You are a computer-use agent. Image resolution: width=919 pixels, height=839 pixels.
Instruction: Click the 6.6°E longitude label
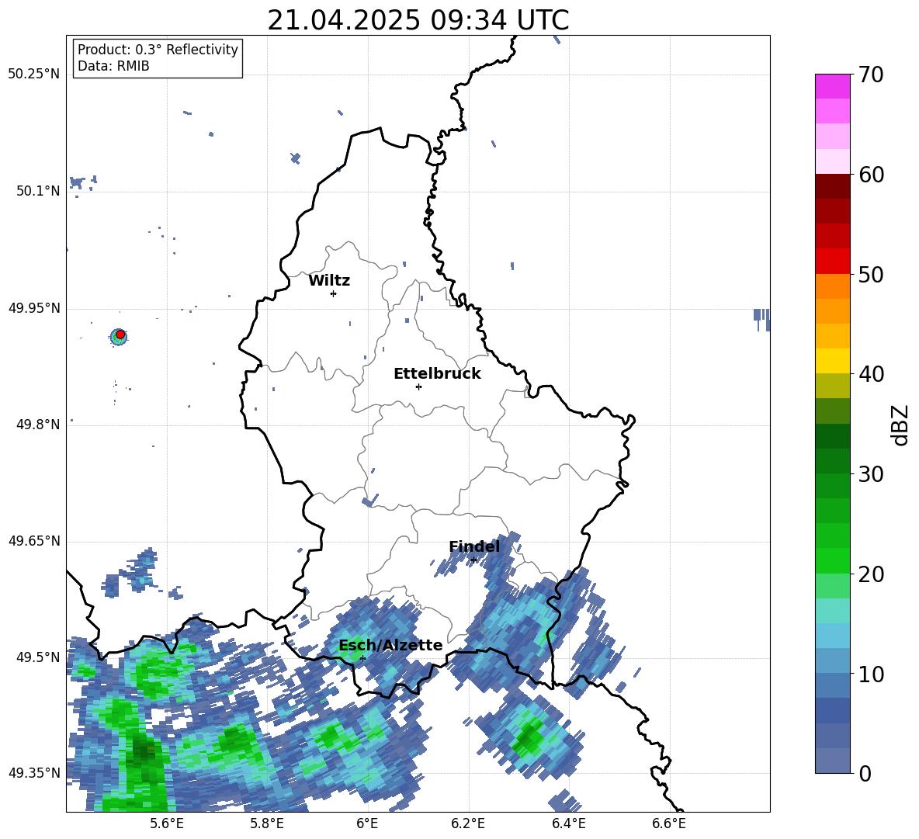(669, 823)
